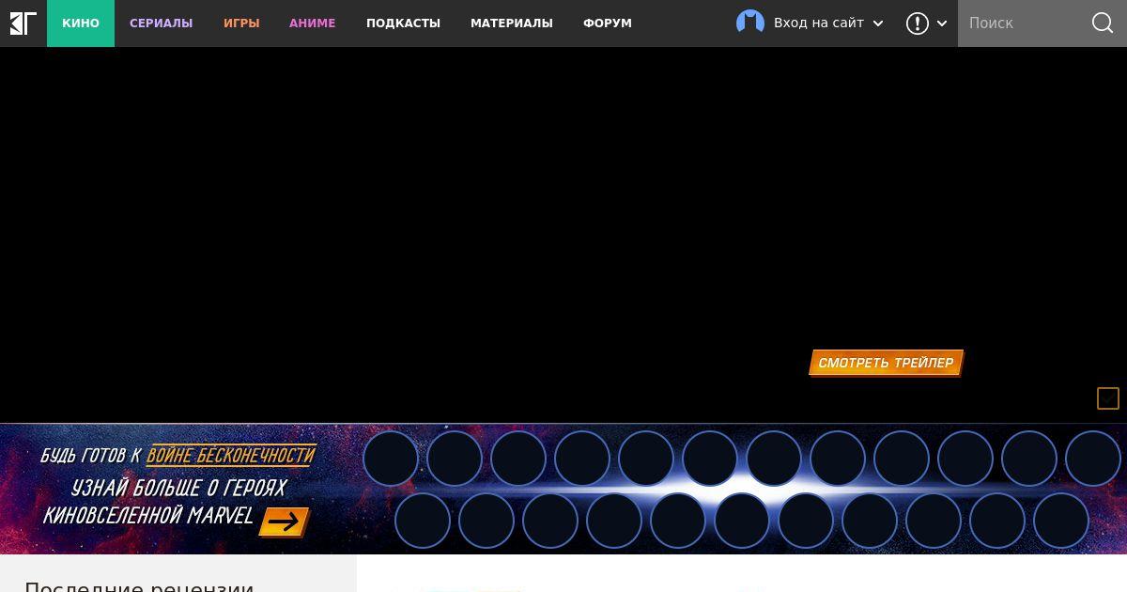Expand the arrow beside the alert icon
This screenshot has height=592, width=1127.
pos(942,23)
